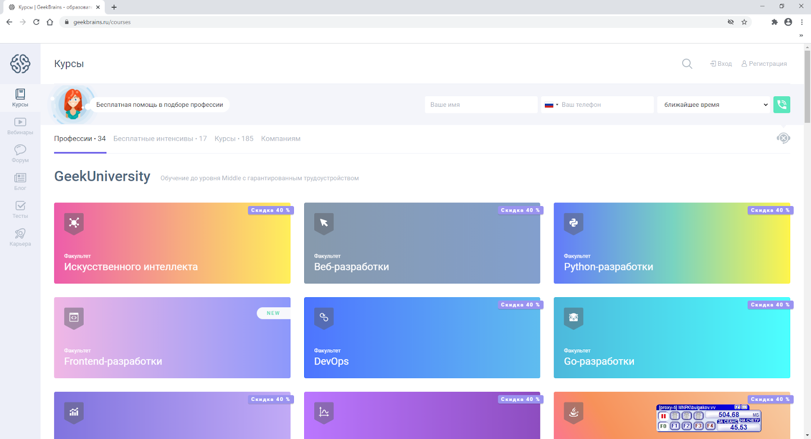Image resolution: width=811 pixels, height=439 pixels.
Task: Click text Бесплатная помощь в подборе профессии
Action: tap(160, 105)
